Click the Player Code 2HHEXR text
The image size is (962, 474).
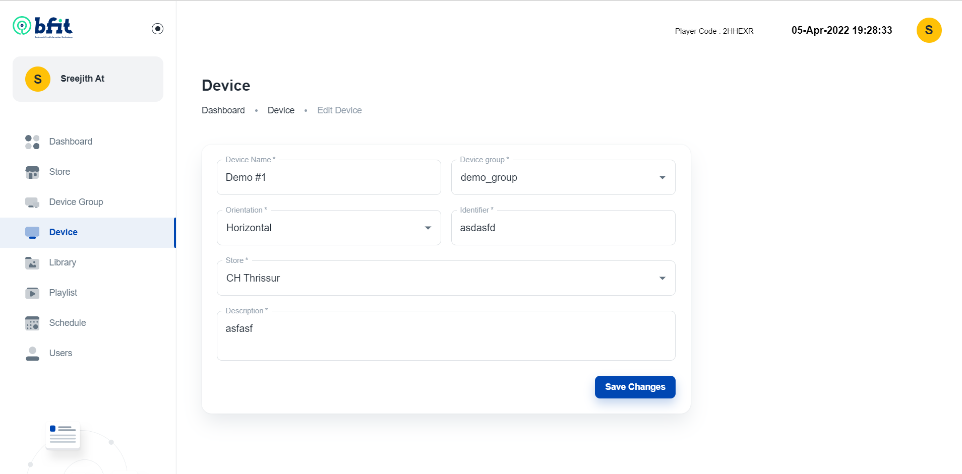pos(714,31)
